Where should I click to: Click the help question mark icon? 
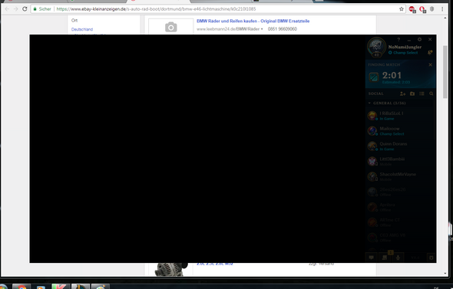pyautogui.click(x=398, y=40)
